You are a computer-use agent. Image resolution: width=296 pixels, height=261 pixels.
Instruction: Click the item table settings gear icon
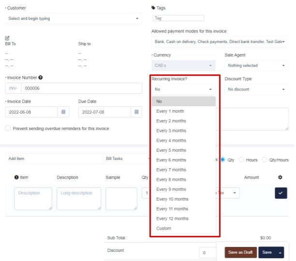click(x=280, y=177)
